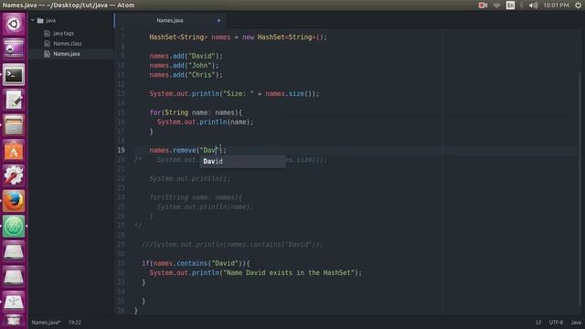Open the volume control indicator
Image resolution: width=585 pixels, height=329 pixels.
tap(533, 5)
